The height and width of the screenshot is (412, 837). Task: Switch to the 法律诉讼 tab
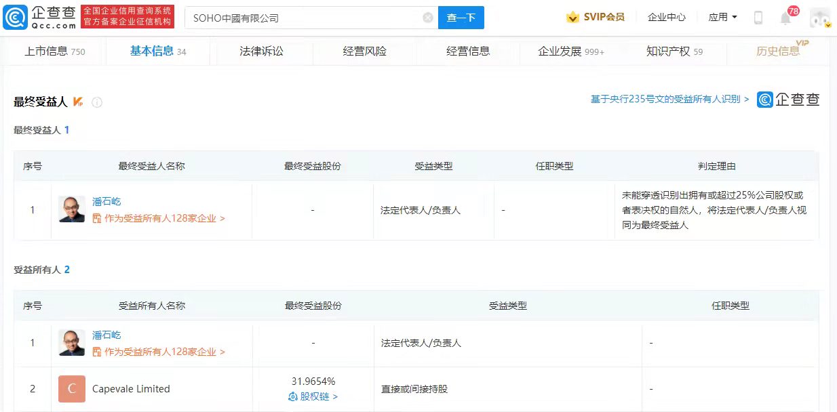click(x=261, y=51)
